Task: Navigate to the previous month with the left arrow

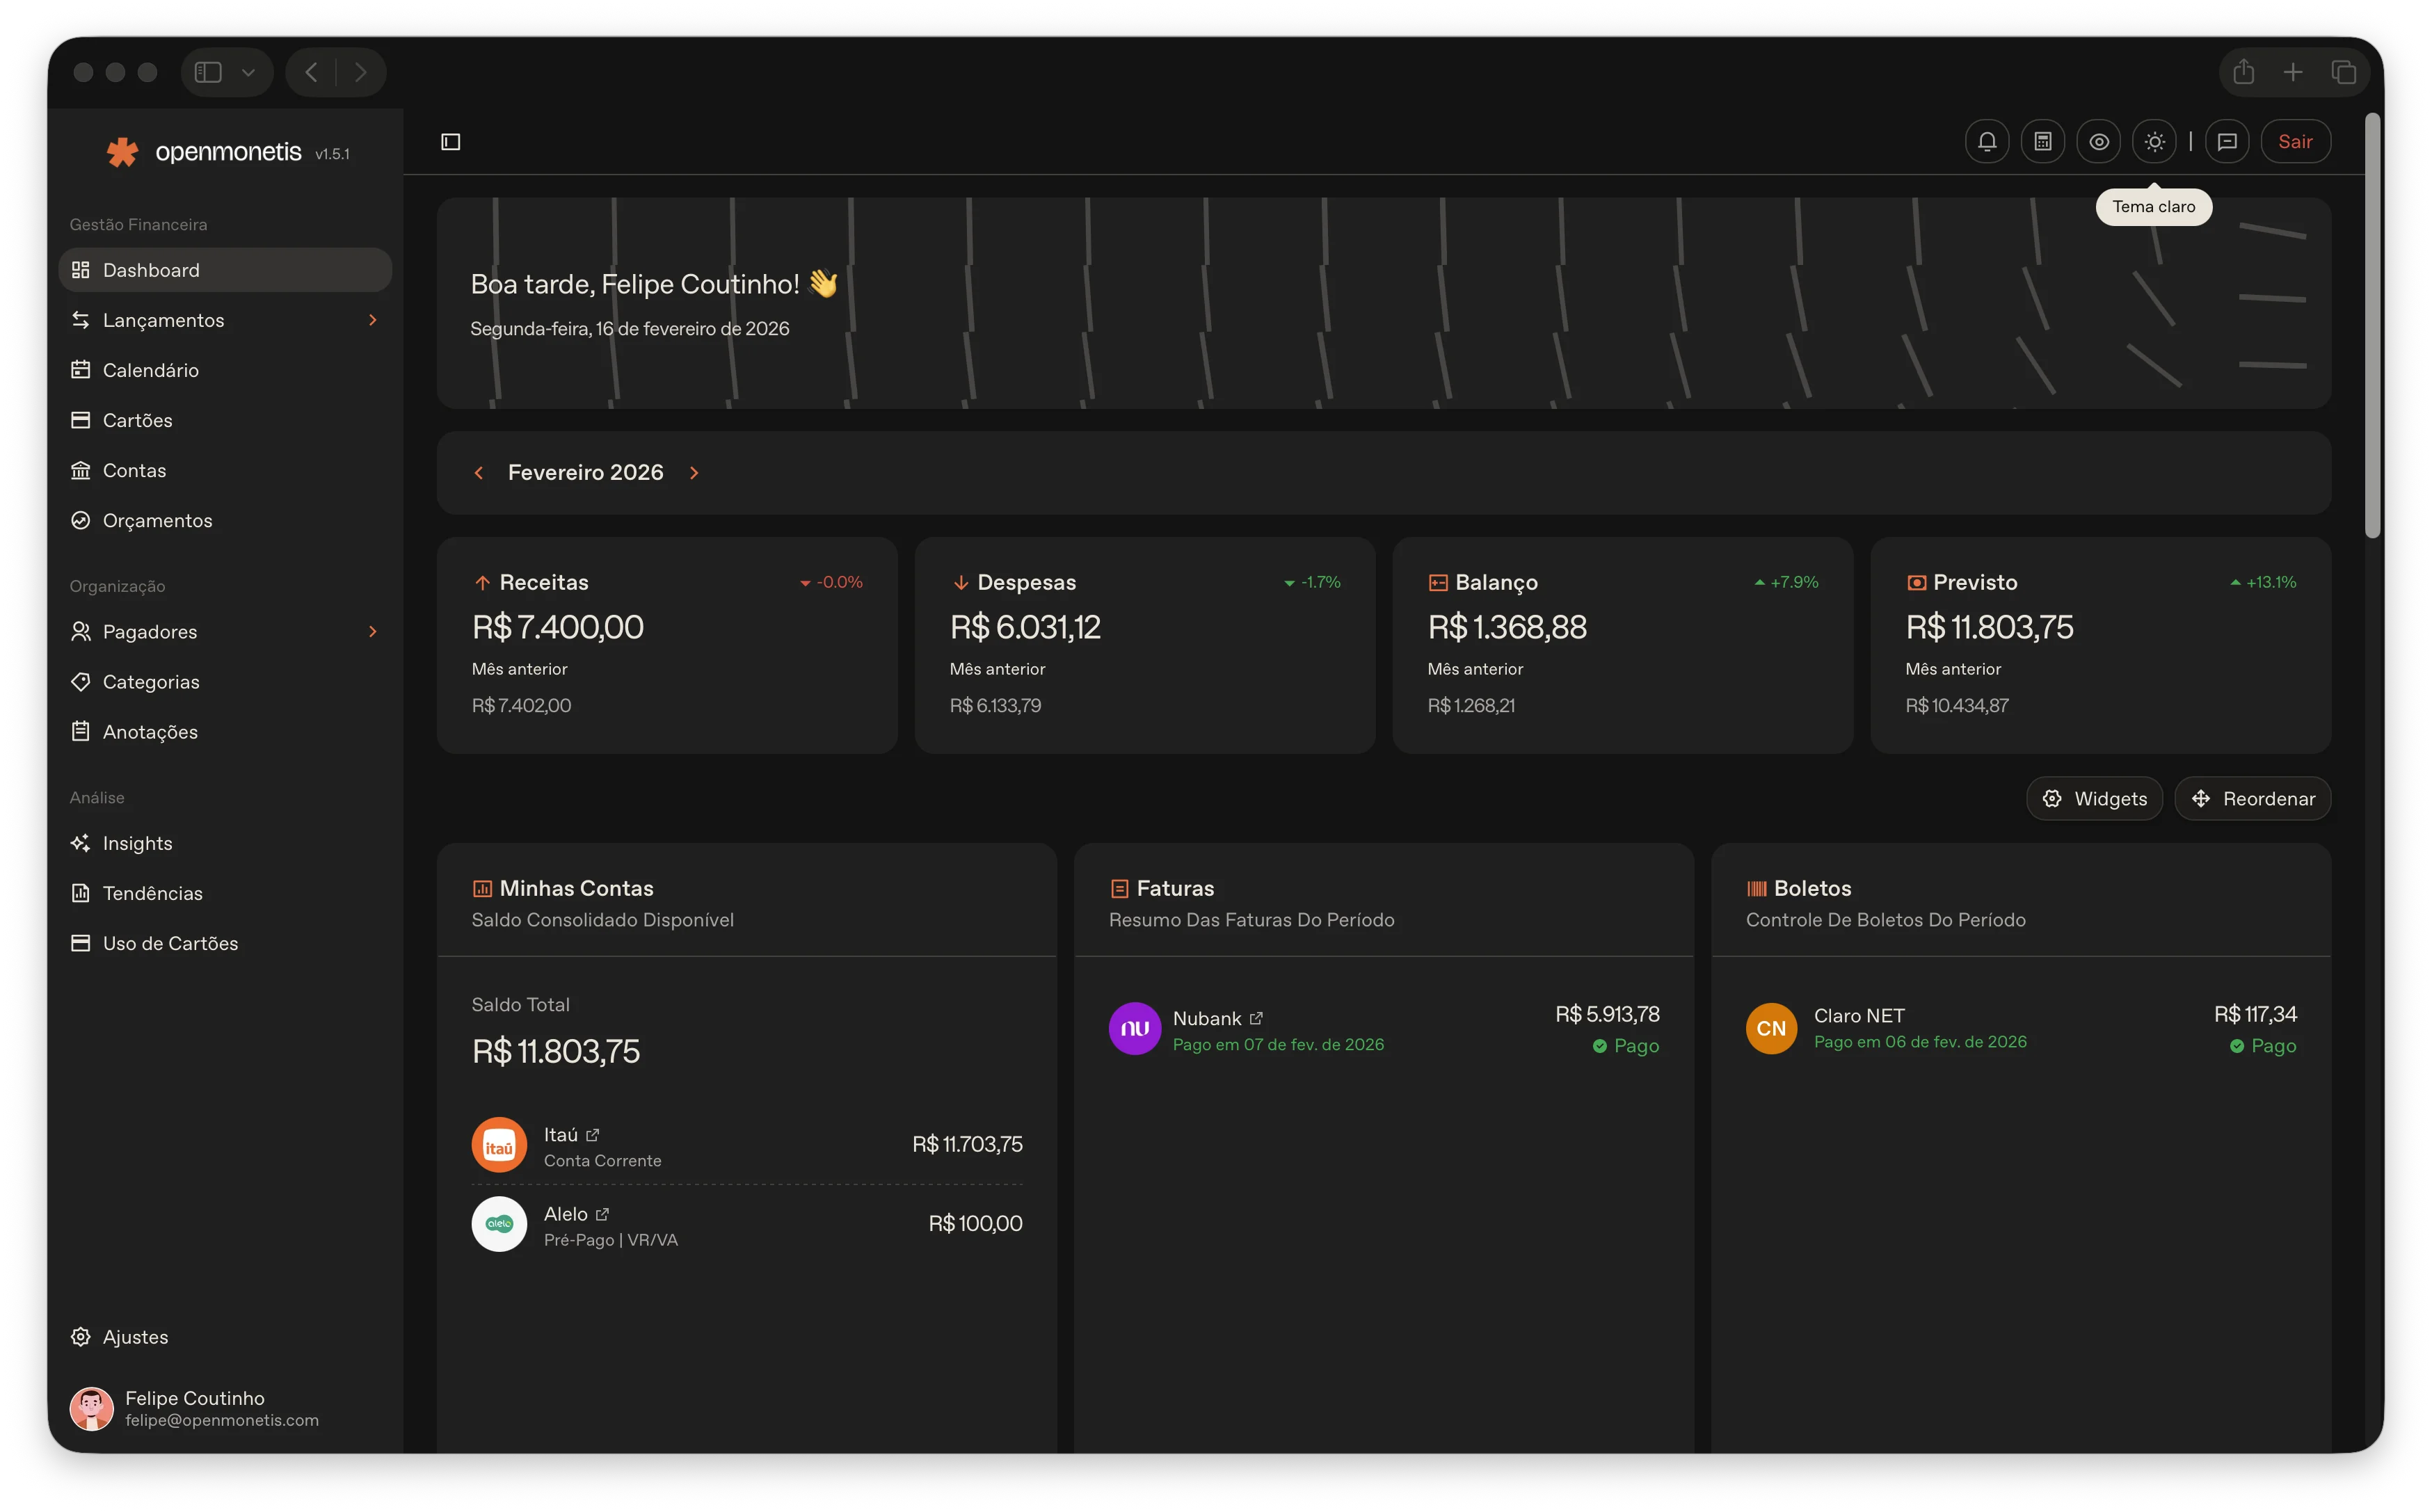Action: (479, 472)
